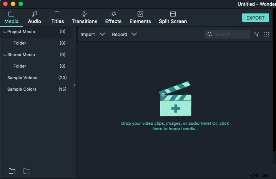
Task: Click the magnifier icon in search box
Action: tap(210, 34)
